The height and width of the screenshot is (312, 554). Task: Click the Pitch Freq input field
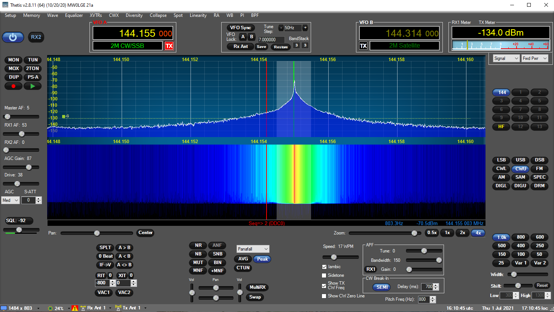click(424, 299)
